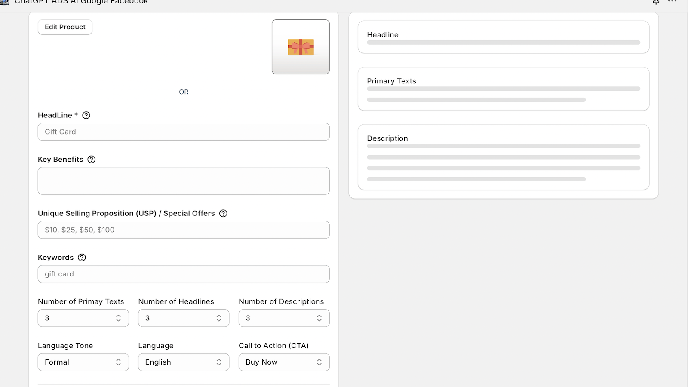Focus the USP / Special Offers input field
688x387 pixels.
(x=184, y=230)
